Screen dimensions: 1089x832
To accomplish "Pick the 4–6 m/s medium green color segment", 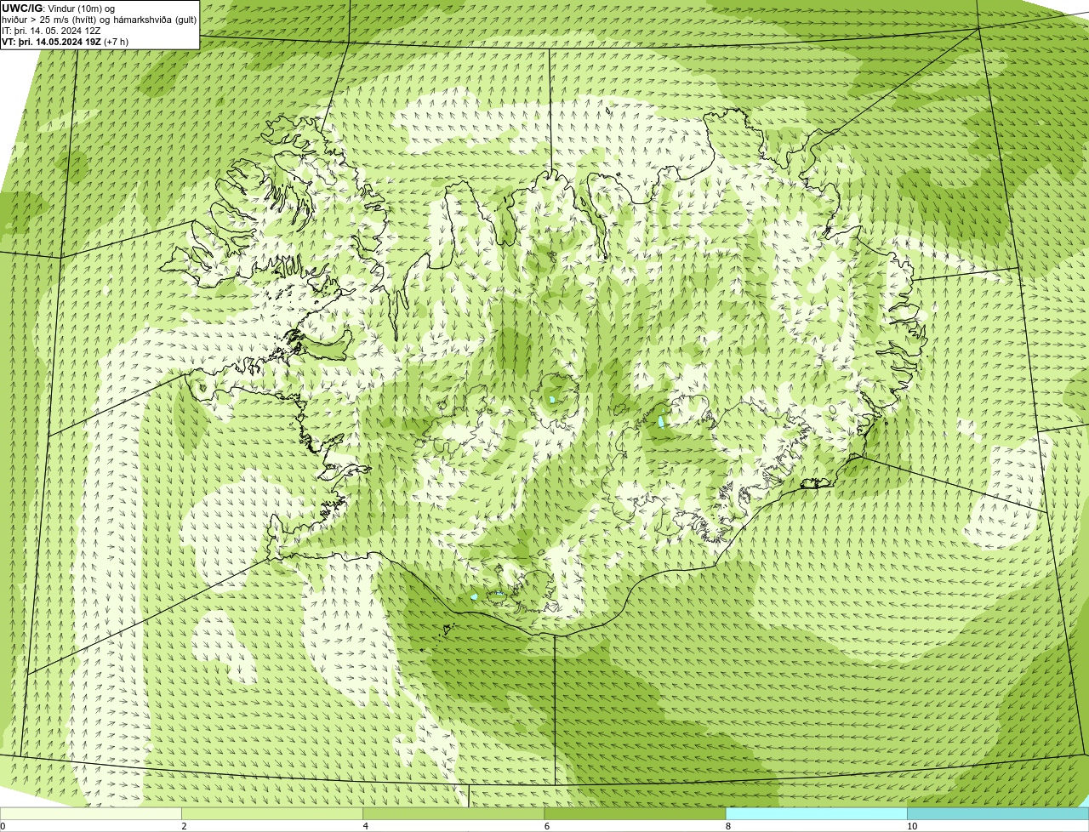I will pos(453,813).
